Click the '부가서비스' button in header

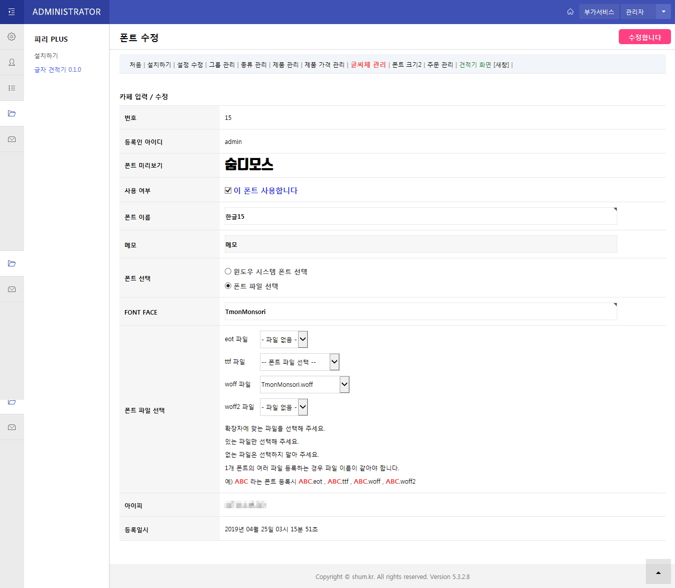click(599, 12)
